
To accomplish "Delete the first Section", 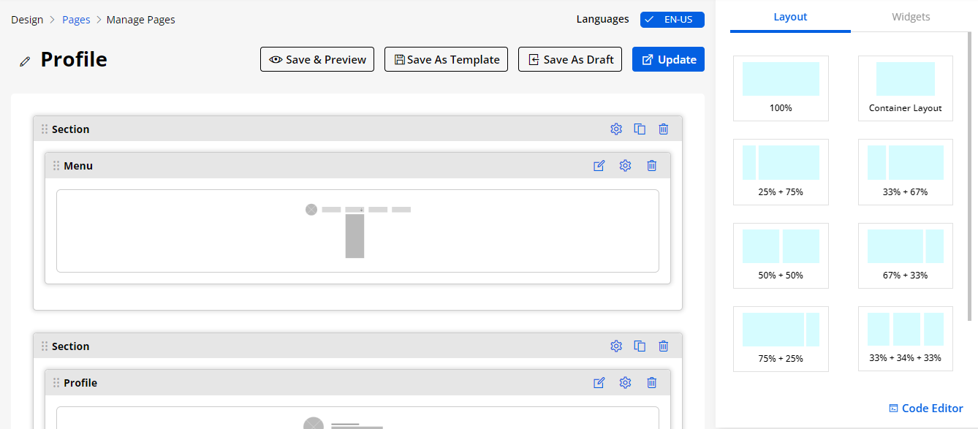I will click(x=663, y=129).
